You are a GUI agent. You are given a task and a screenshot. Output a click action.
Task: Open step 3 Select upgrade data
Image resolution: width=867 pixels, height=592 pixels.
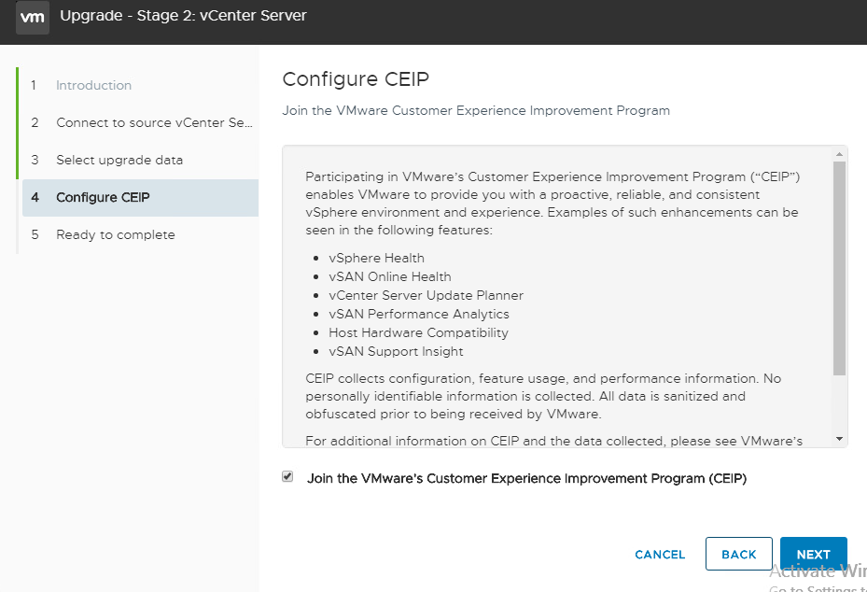(119, 160)
